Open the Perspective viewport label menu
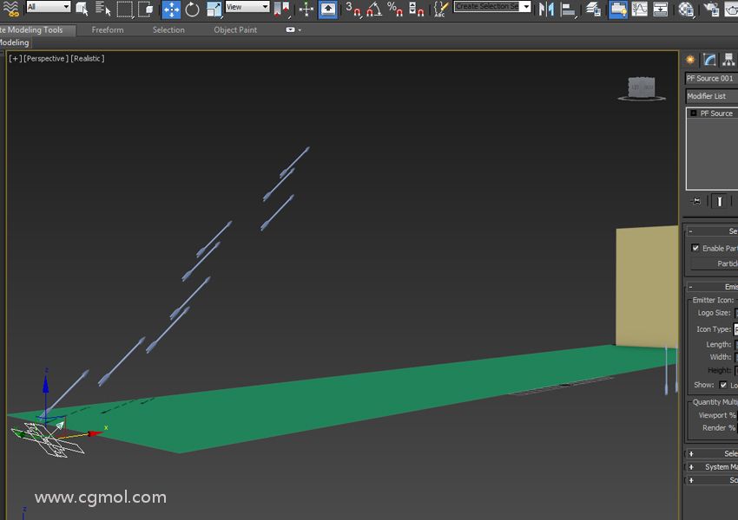The height and width of the screenshot is (520, 738). click(46, 58)
